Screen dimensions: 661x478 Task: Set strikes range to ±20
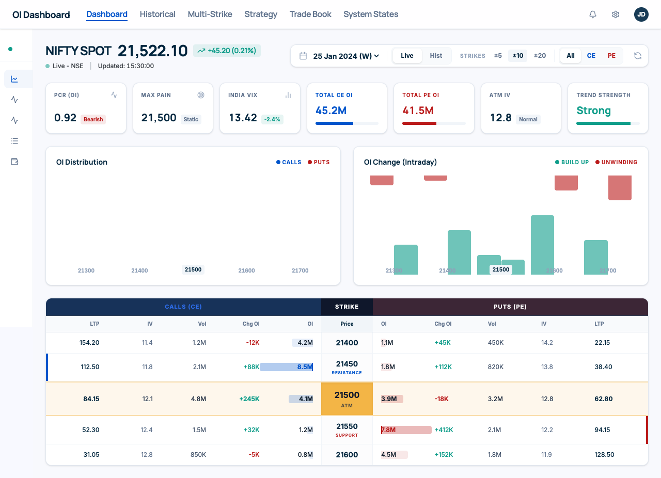pos(540,56)
